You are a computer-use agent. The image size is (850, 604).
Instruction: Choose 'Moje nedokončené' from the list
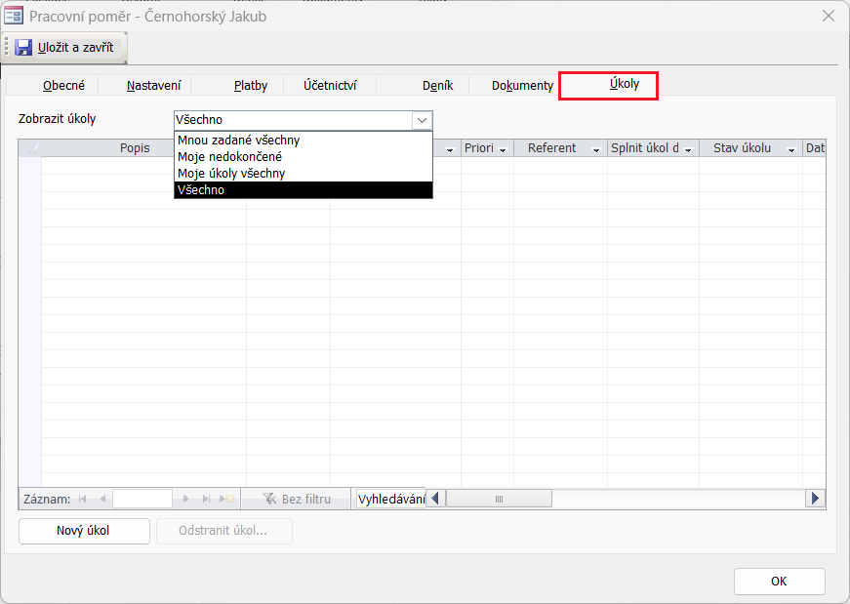pyautogui.click(x=230, y=157)
